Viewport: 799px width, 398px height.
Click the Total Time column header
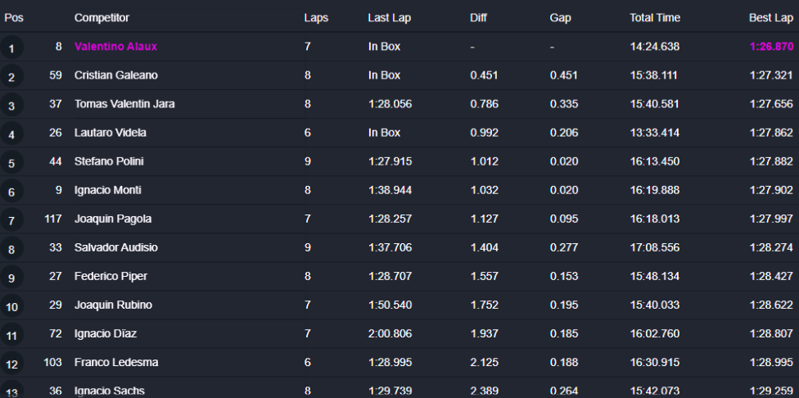coord(654,18)
